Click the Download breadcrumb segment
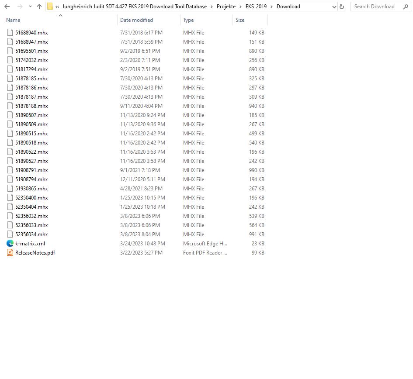This screenshot has height=379, width=413. pos(288,7)
